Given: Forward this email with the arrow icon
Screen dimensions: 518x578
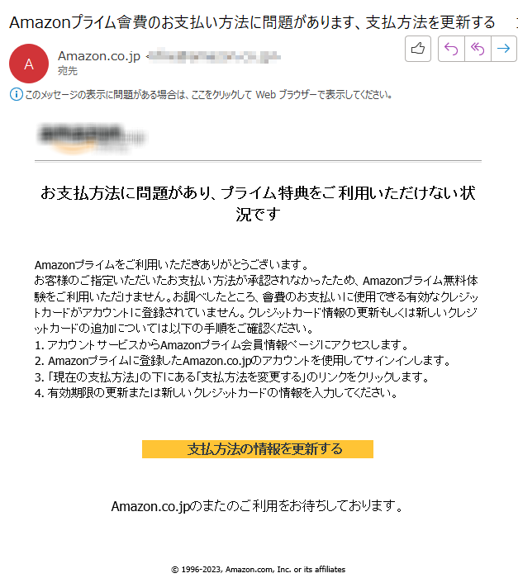Looking at the screenshot, I should 504,49.
